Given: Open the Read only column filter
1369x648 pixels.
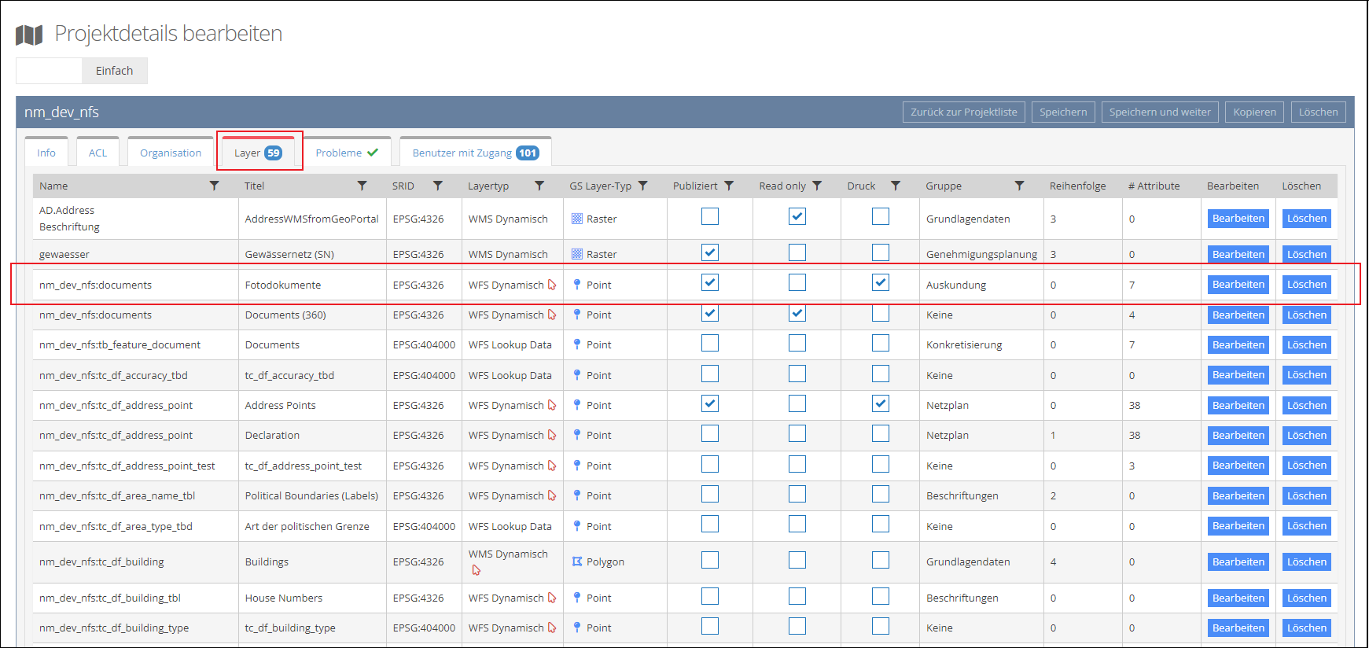Looking at the screenshot, I should (x=817, y=186).
